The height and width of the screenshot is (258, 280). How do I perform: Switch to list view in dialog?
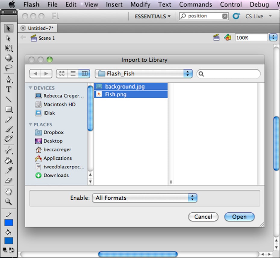(x=73, y=74)
